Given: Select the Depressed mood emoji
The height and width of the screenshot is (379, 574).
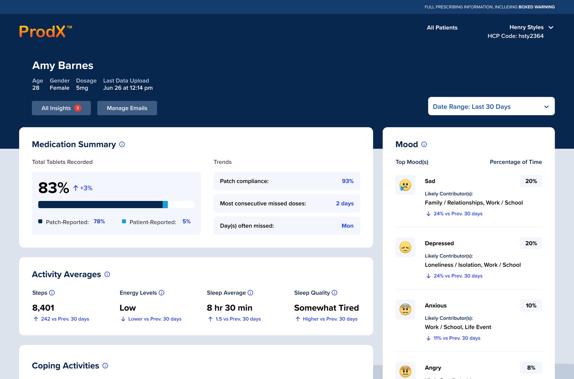Looking at the screenshot, I should [x=405, y=247].
